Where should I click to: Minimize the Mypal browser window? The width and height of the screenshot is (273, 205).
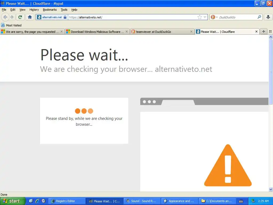[257, 3]
